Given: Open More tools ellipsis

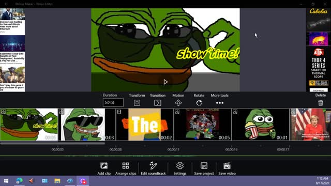Looking at the screenshot, I should 219,103.
